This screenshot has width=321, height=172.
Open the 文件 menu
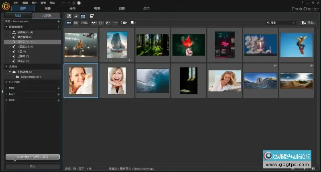pos(16,3)
